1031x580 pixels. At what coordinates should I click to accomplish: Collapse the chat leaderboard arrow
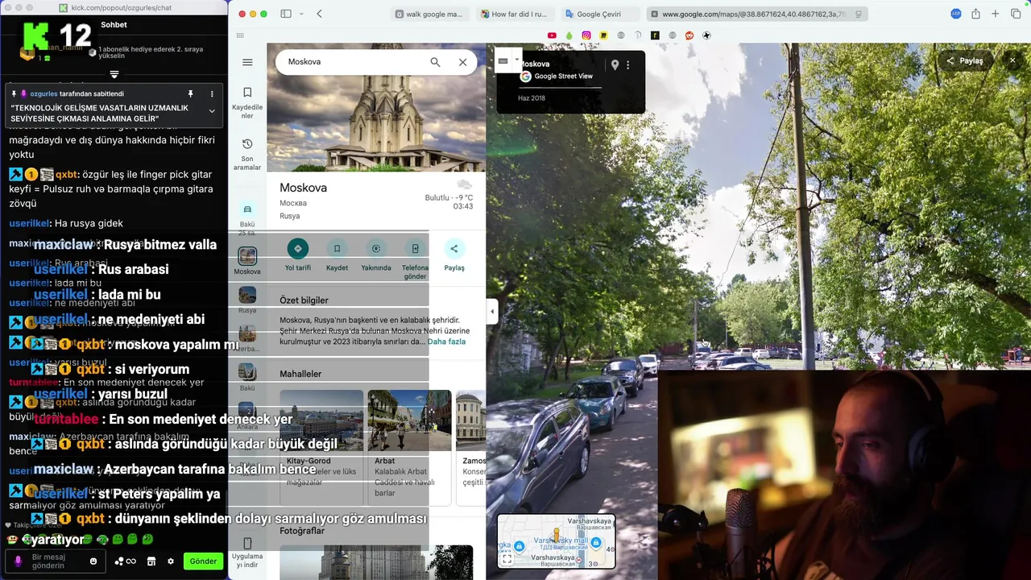pyautogui.click(x=114, y=74)
